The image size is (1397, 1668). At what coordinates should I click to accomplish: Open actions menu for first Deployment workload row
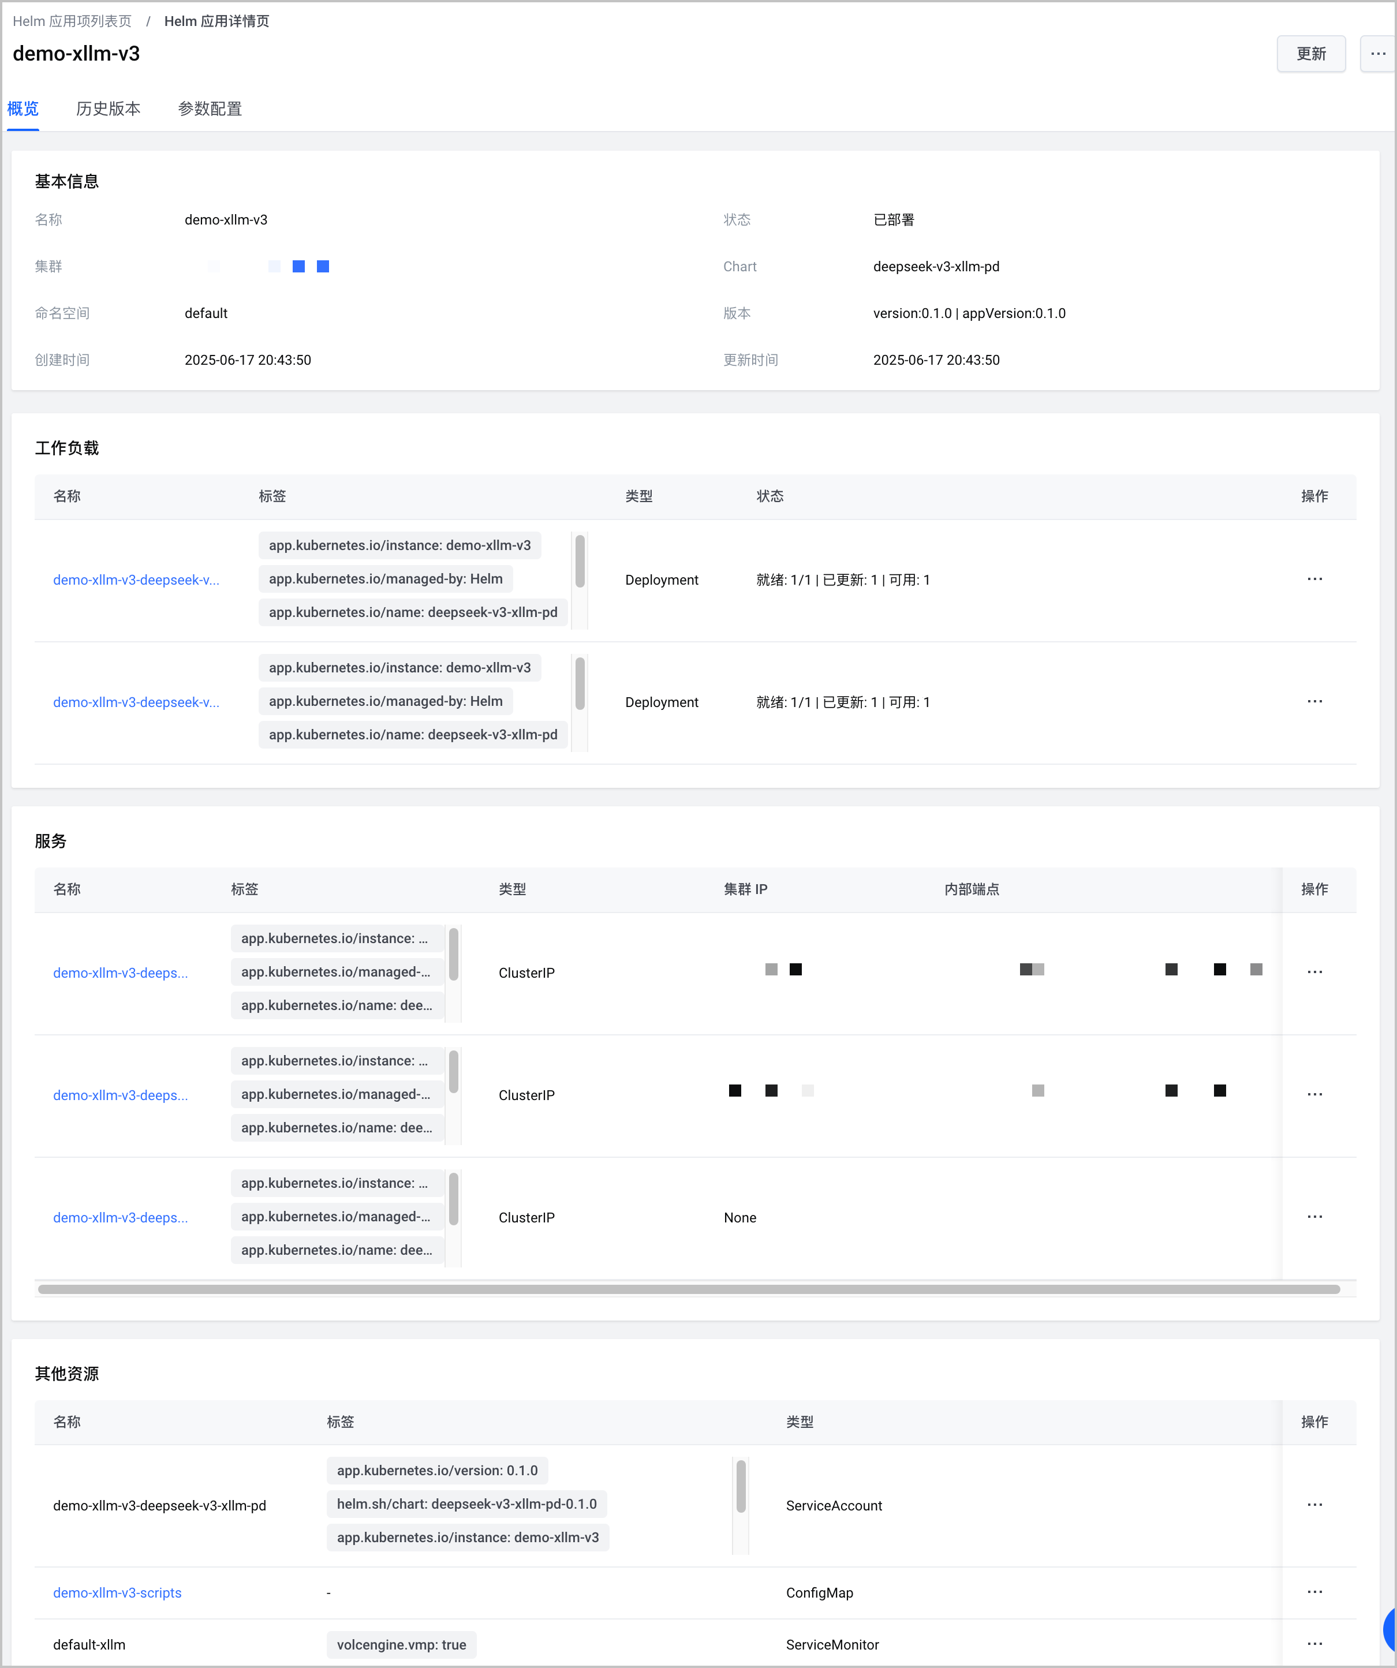[1314, 579]
